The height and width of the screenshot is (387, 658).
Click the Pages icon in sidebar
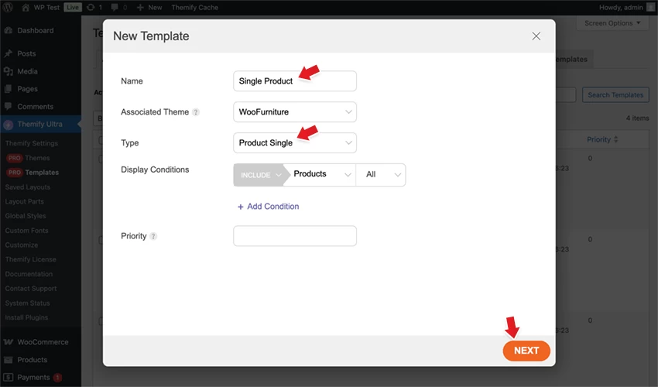(8, 89)
